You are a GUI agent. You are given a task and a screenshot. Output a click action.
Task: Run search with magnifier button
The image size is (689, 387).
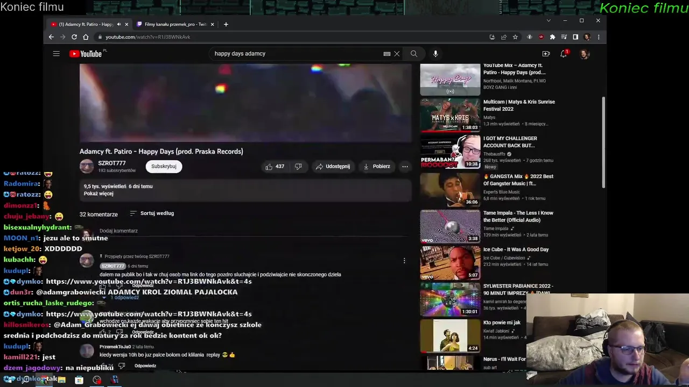click(x=413, y=54)
